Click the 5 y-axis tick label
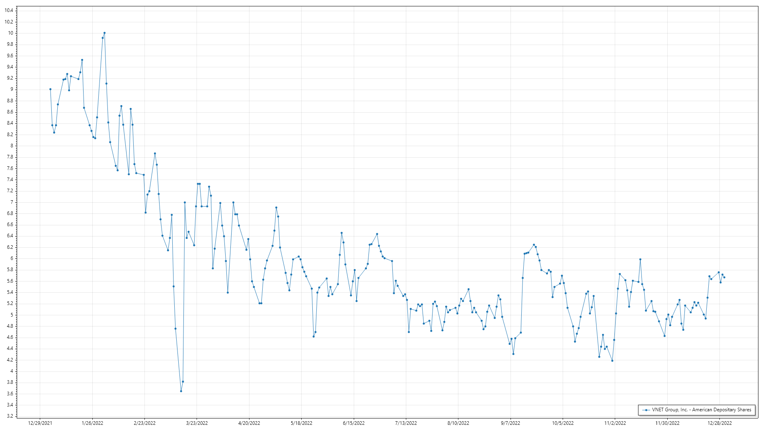Screen dimensions: 764x430 click(x=12, y=315)
